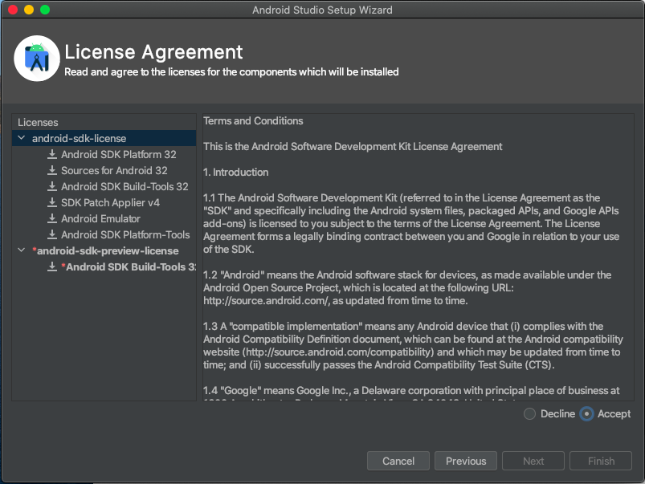Collapse the android-sdk-preview-license tree node
Screen dimensions: 645x484
pos(22,250)
